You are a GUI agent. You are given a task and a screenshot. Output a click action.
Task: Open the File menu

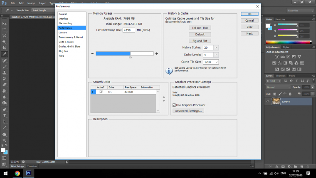(13, 3)
